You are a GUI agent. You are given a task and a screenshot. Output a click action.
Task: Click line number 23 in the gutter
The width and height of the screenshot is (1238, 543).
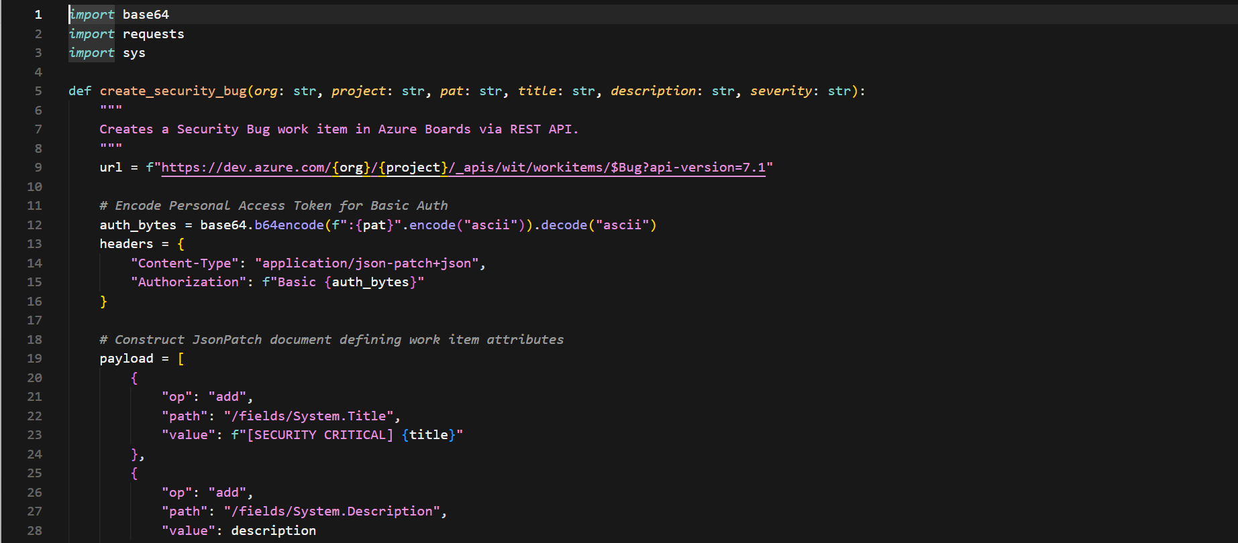click(x=34, y=435)
